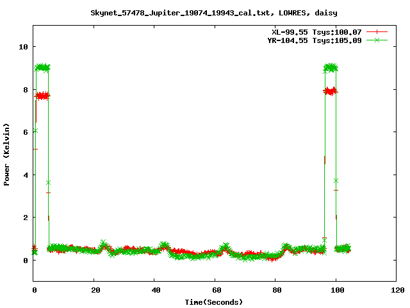Click y-axis tick label '0'
Image resolution: width=410 pixels, height=308 pixels.
(26, 261)
